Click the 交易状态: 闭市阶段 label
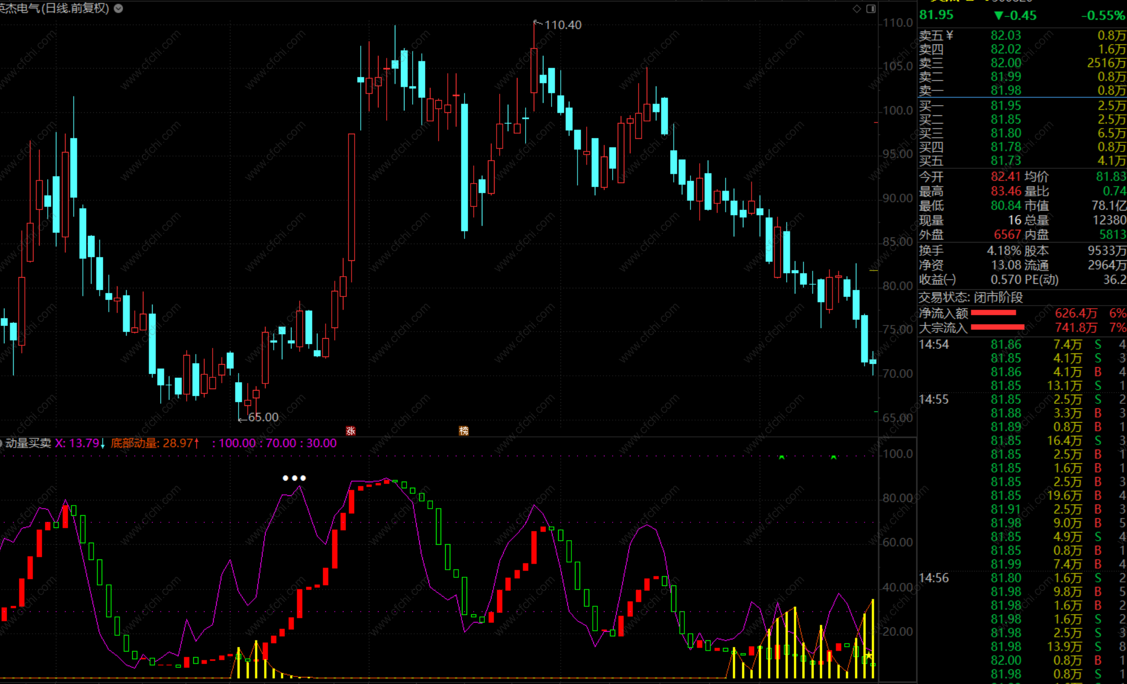Viewport: 1127px width, 684px height. pyautogui.click(x=970, y=297)
